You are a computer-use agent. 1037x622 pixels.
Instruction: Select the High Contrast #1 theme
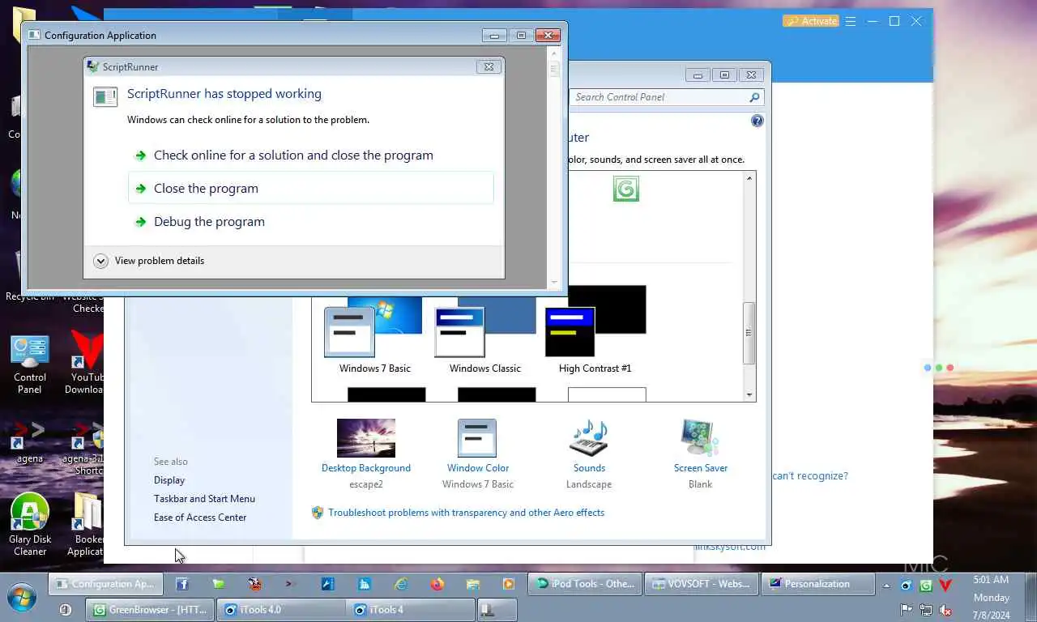(x=595, y=330)
